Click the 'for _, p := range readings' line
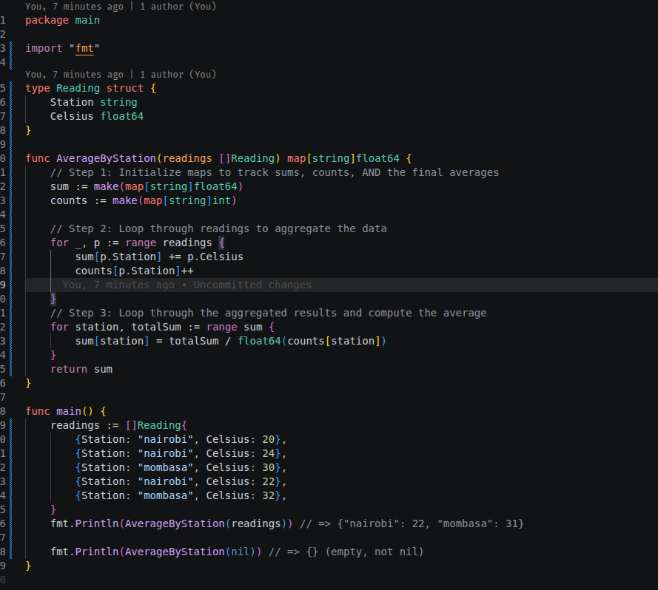Screen dimensions: 658x590 (138, 243)
